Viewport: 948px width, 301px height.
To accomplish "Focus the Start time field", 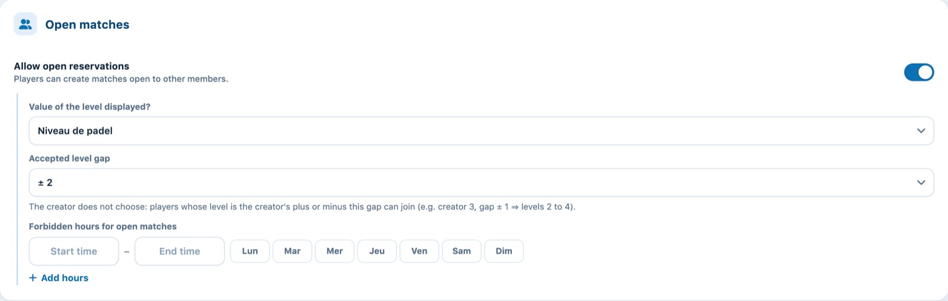I will click(x=74, y=251).
